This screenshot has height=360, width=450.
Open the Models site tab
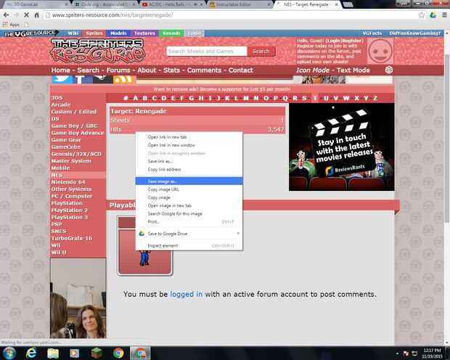[x=118, y=33]
